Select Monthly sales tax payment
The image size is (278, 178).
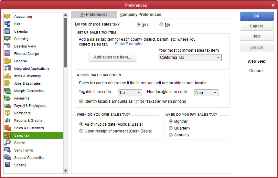(171, 121)
